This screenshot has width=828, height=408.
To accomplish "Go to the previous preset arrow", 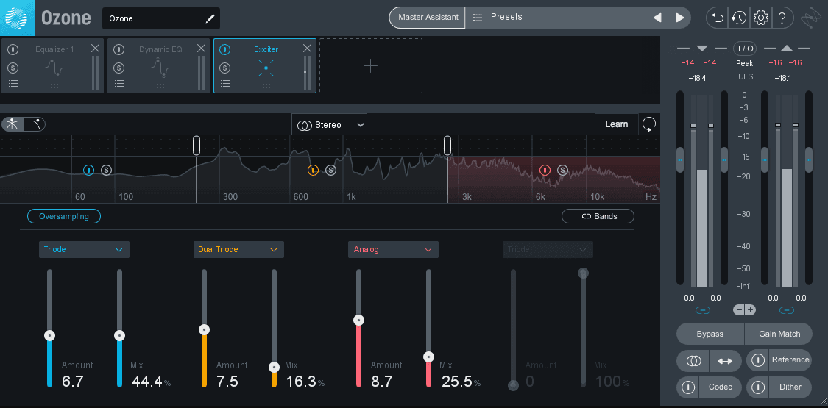I will pyautogui.click(x=657, y=18).
